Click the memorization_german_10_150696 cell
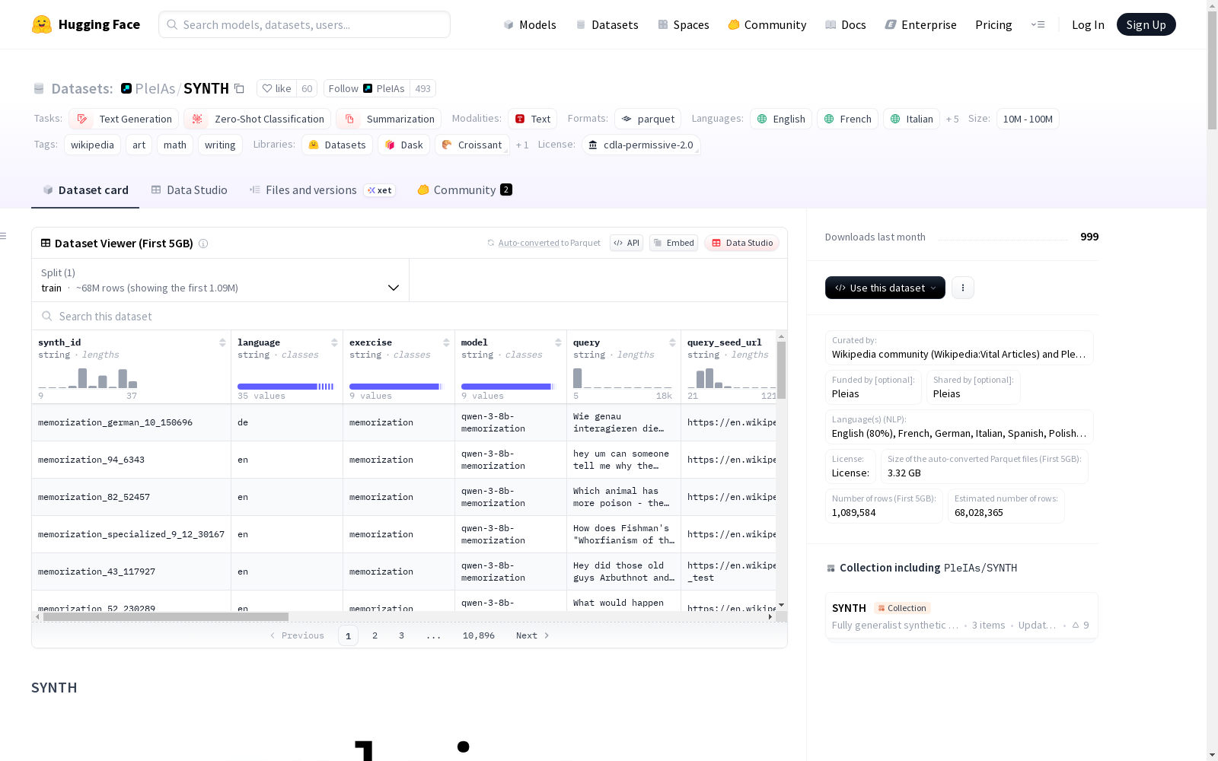The image size is (1218, 761). (x=131, y=422)
